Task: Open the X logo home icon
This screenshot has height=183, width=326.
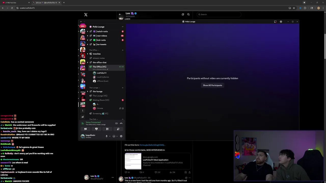Action: [86, 15]
